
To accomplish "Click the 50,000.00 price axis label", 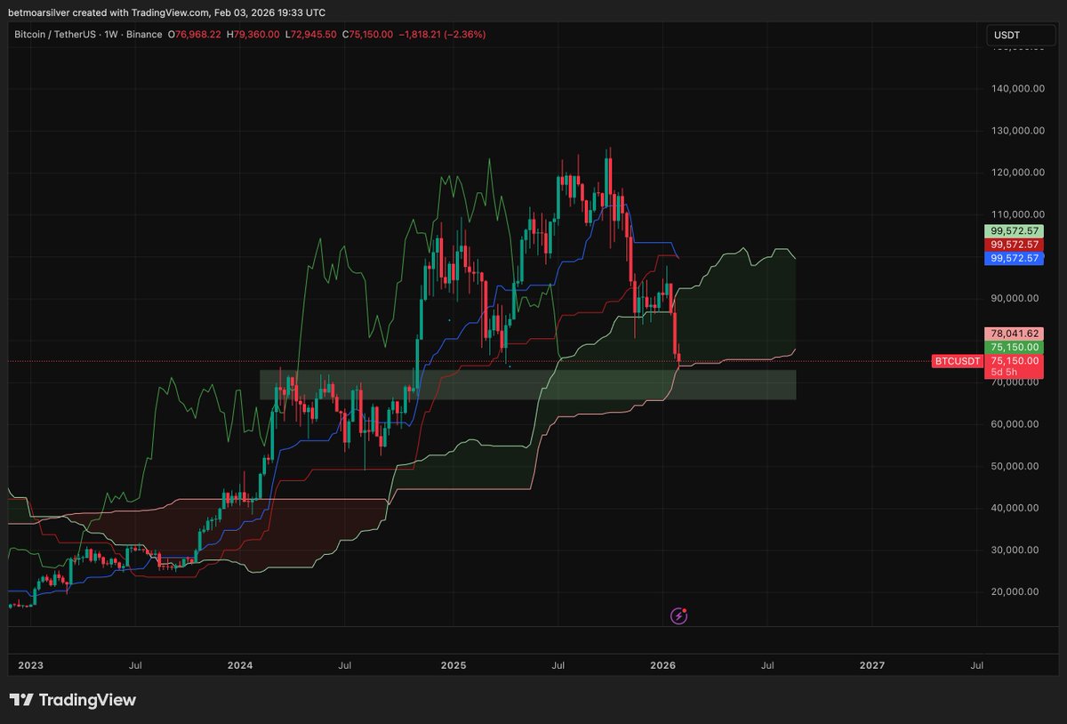I will click(x=1015, y=466).
